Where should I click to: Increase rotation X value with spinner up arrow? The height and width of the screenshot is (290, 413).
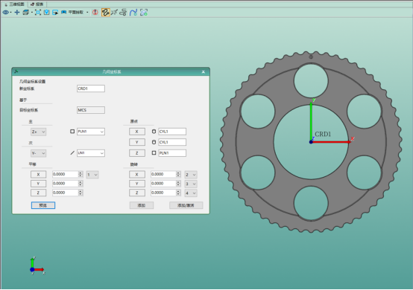pyautogui.click(x=178, y=173)
